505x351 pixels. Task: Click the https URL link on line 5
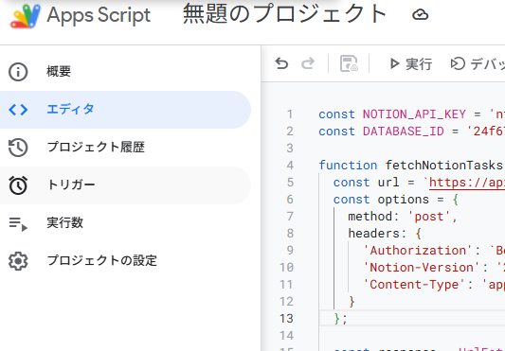click(467, 183)
